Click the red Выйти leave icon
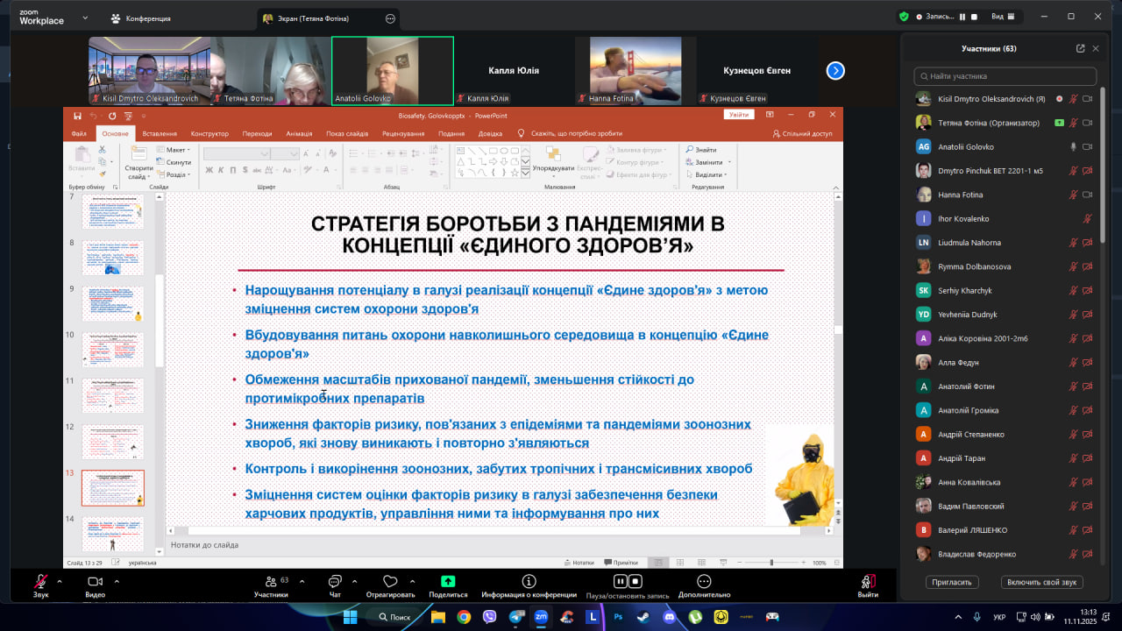 868,581
